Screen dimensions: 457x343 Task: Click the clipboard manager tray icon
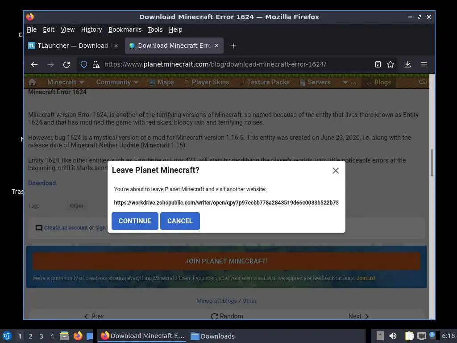(x=410, y=336)
